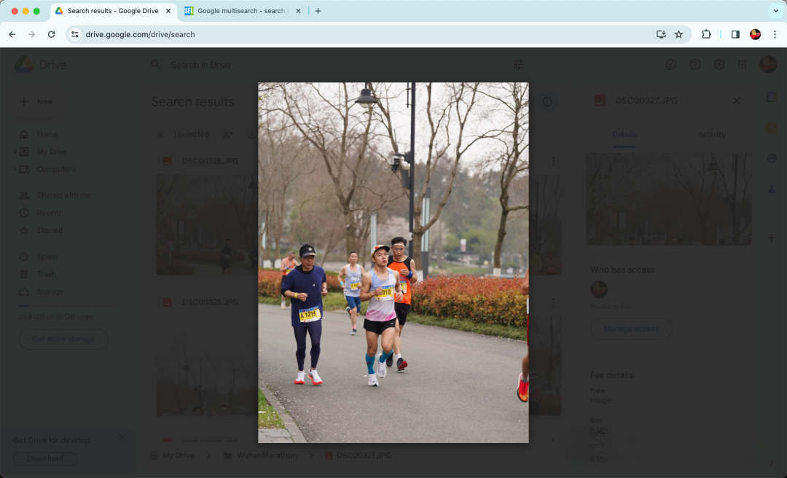Select the DSC00325.JPG file name
This screenshot has height=478, width=787.
pos(210,302)
